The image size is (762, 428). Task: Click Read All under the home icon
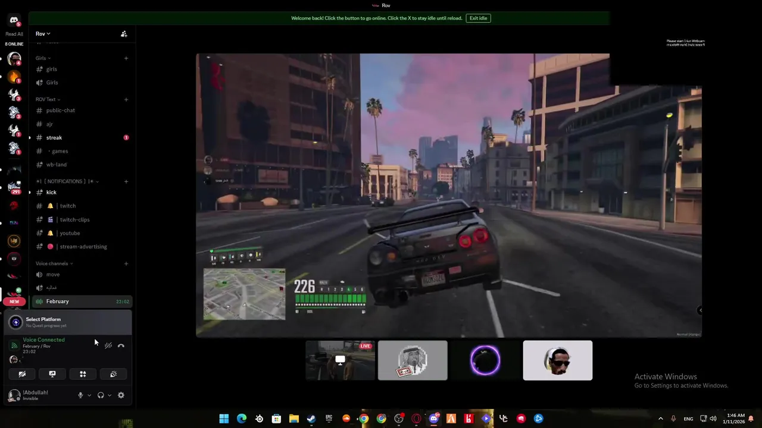(14, 34)
